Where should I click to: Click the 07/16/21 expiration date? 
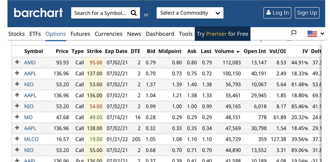tap(117, 117)
